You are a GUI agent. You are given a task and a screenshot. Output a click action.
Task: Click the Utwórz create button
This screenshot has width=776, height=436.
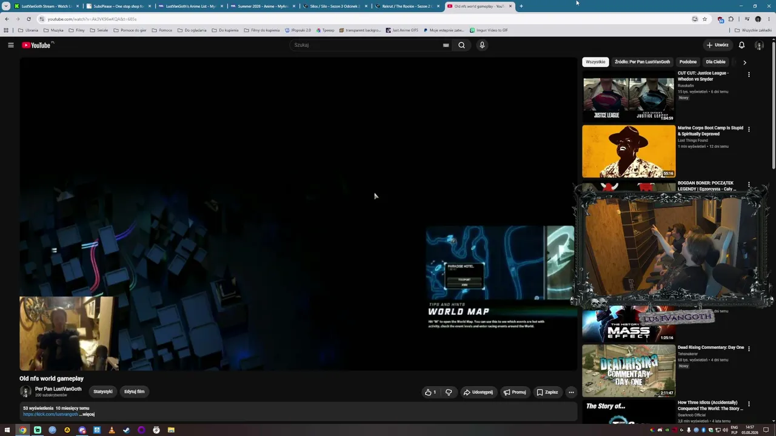click(717, 45)
